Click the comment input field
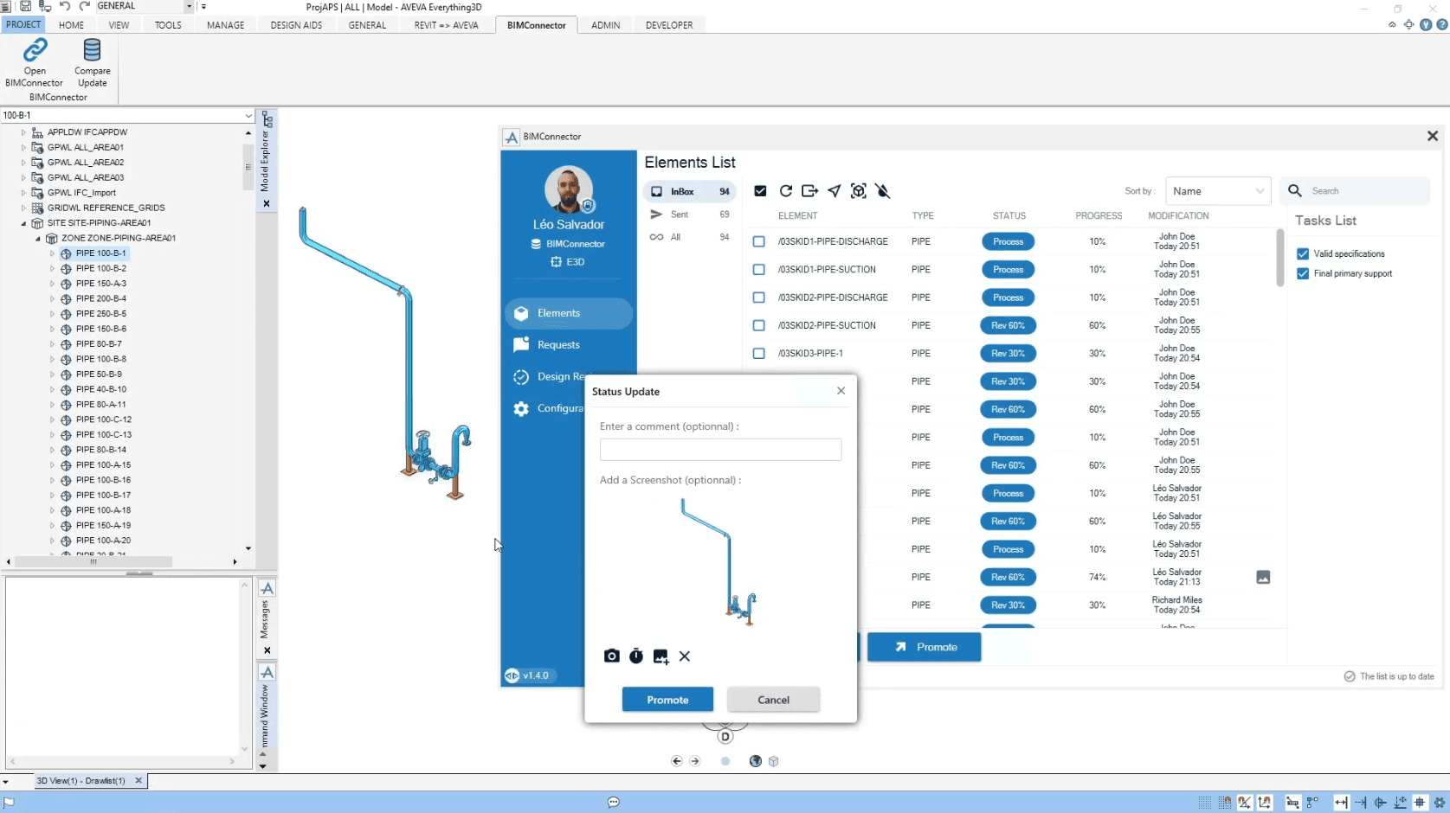Image resolution: width=1450 pixels, height=813 pixels. (720, 450)
